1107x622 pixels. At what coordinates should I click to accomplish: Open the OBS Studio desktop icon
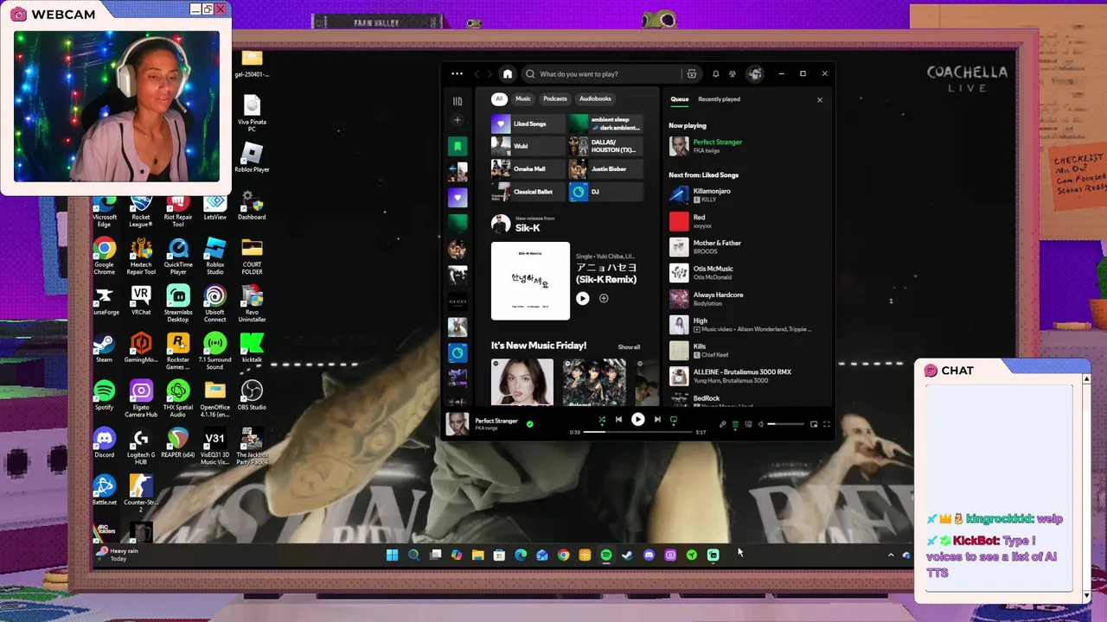point(252,396)
